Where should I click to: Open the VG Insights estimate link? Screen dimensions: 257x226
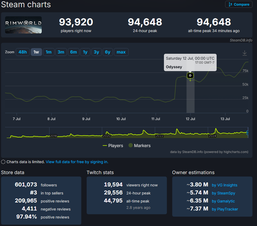tap(225, 185)
